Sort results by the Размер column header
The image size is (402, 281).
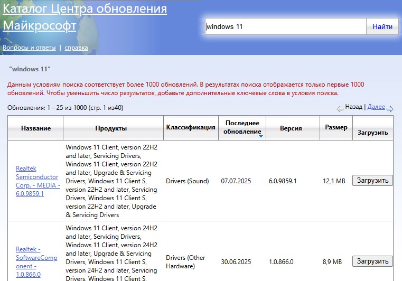[x=336, y=127]
